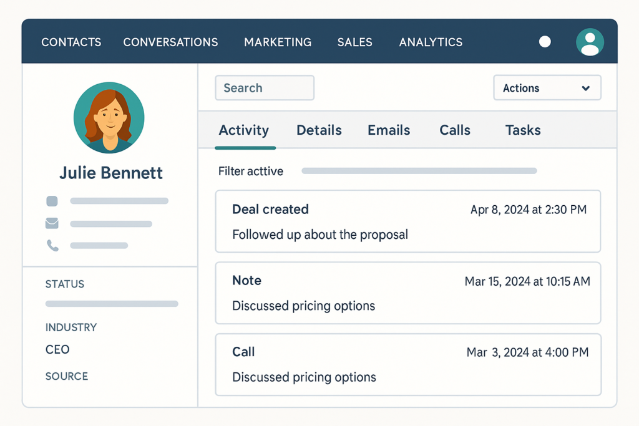Click the Julie Bennett name heading
The height and width of the screenshot is (426, 639).
coord(111,173)
